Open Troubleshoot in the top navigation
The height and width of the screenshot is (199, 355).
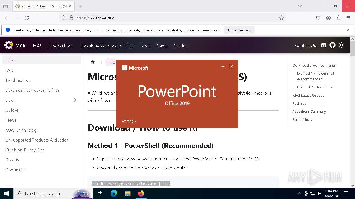[60, 45]
